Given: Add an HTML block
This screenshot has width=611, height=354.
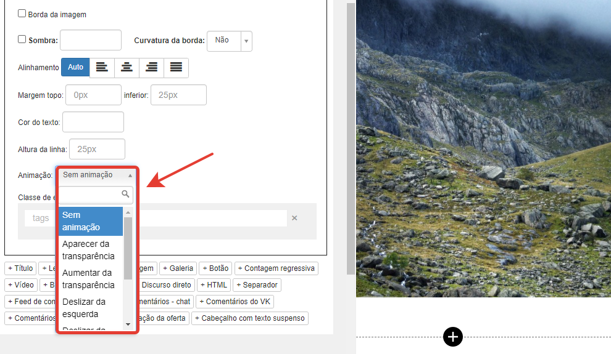Looking at the screenshot, I should pyautogui.click(x=213, y=285).
